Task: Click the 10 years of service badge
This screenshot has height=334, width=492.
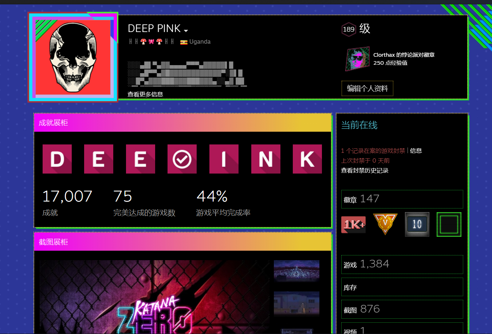Action: click(417, 224)
